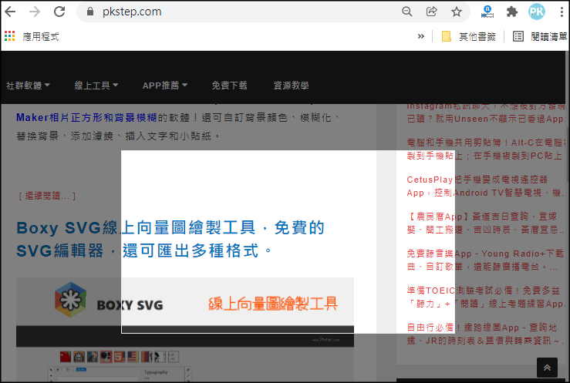This screenshot has height=383, width=570.
Task: Open the Extensions puzzle piece menu
Action: [512, 12]
